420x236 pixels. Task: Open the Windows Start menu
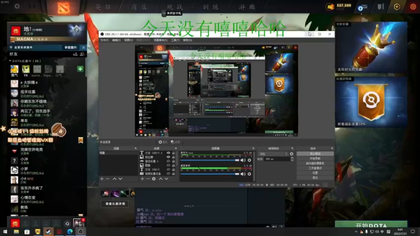tap(5, 232)
